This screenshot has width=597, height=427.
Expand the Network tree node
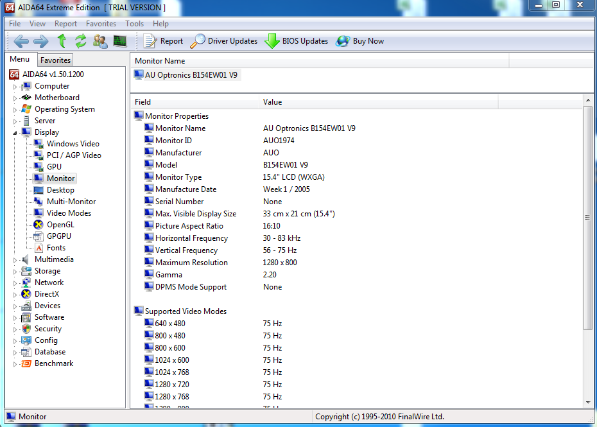[15, 283]
